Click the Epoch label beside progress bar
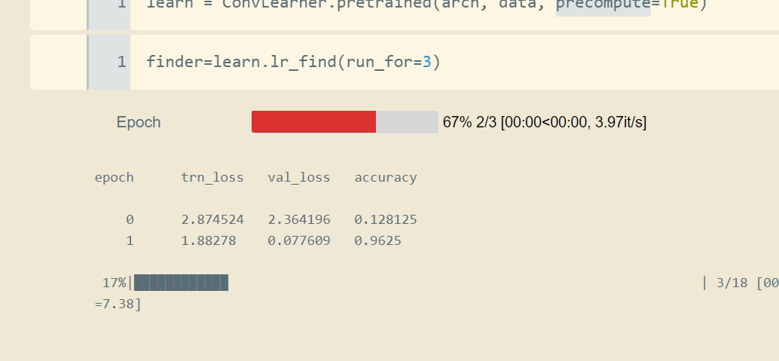The width and height of the screenshot is (779, 361). pyautogui.click(x=139, y=123)
